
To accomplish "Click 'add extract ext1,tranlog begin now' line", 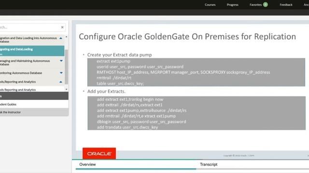I will pos(130,99).
